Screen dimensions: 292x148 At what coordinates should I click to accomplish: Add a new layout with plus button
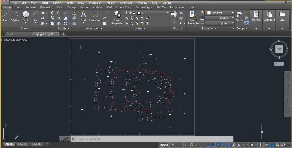(47, 144)
